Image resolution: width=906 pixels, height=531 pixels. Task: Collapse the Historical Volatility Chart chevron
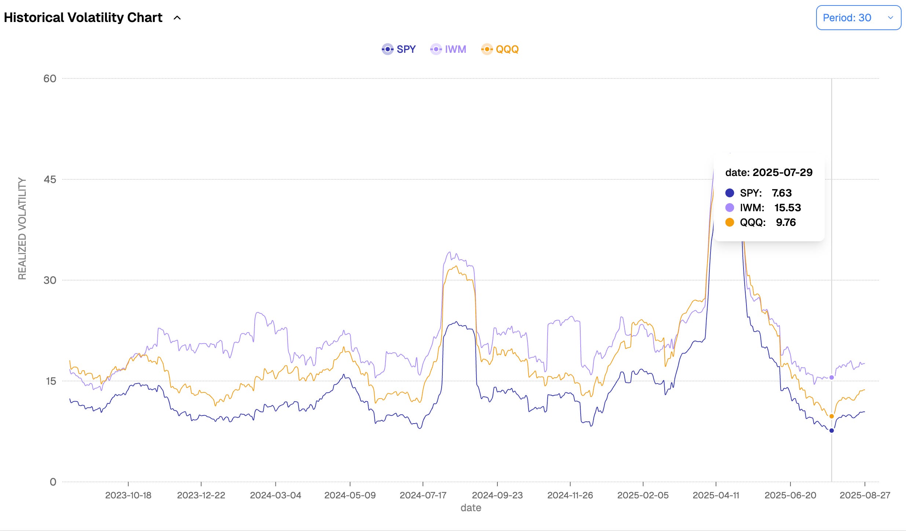[177, 18]
